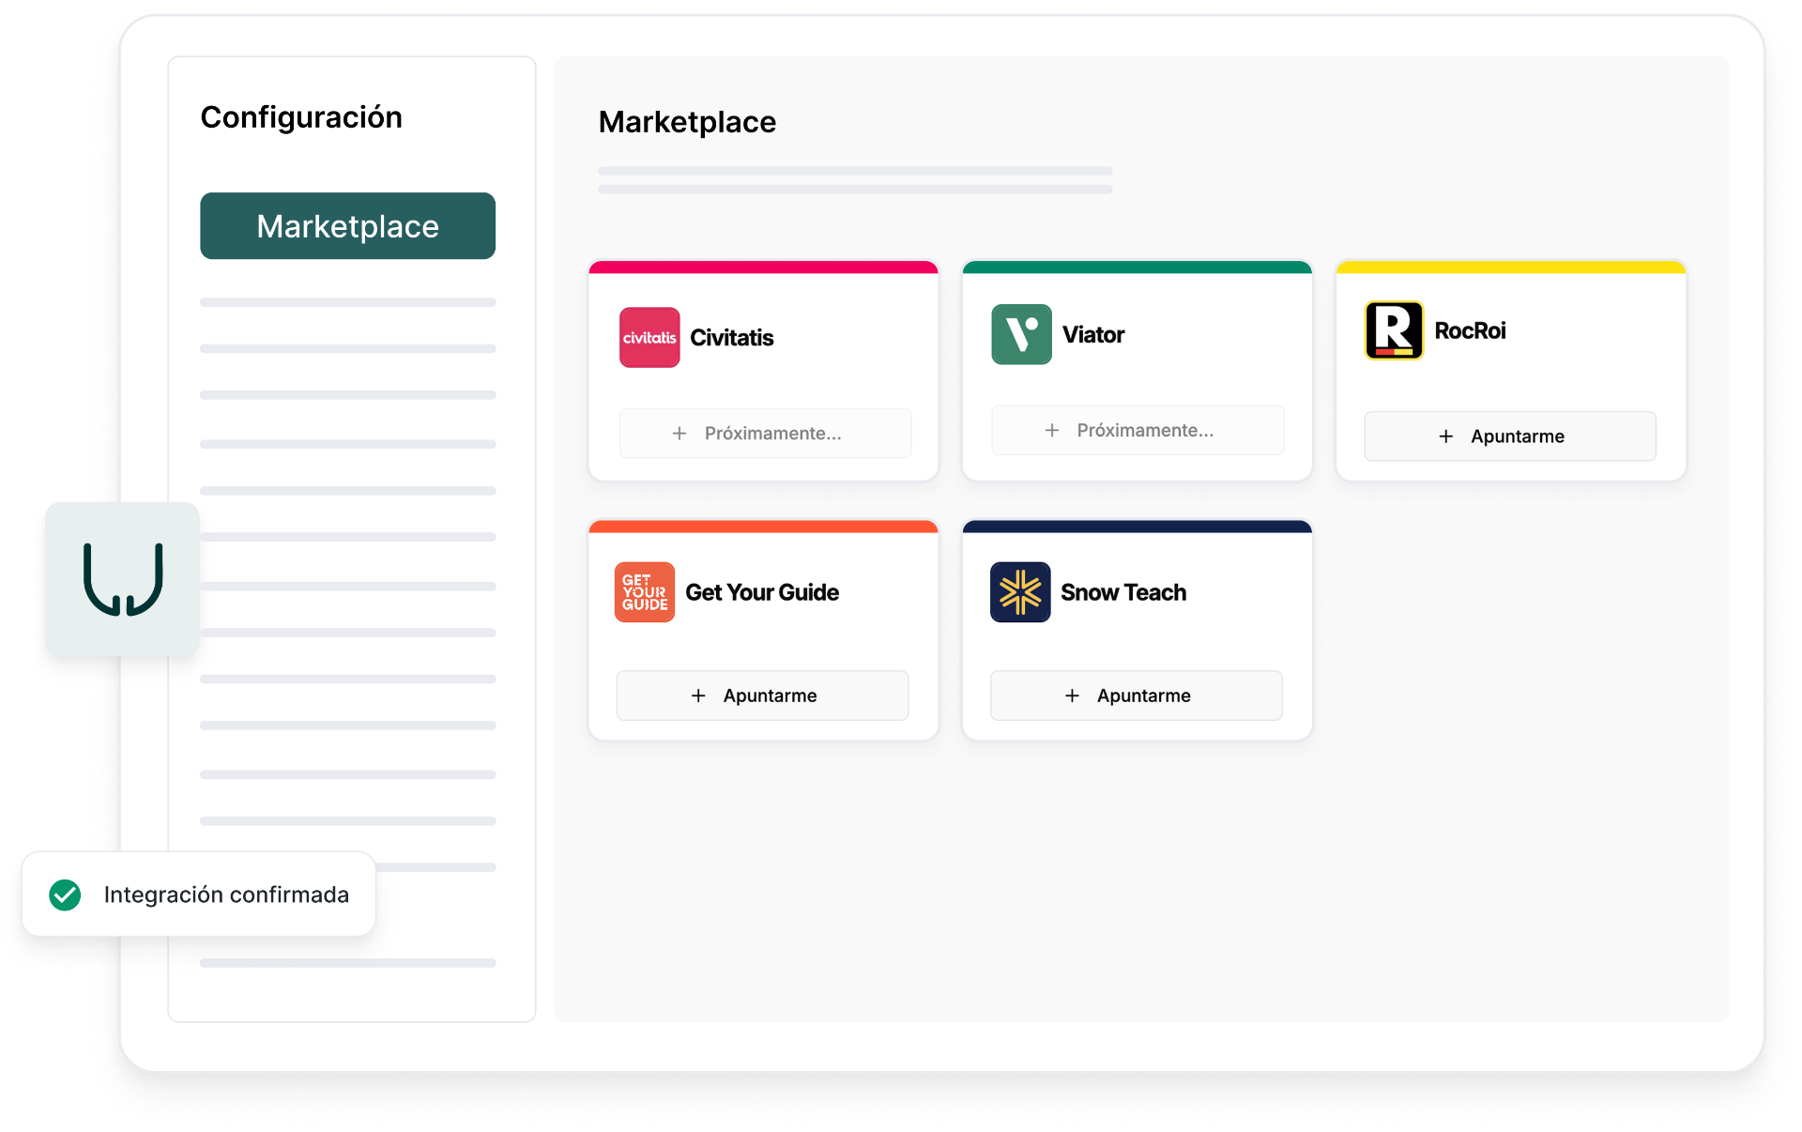Click the RocRoi logo icon
The height and width of the screenshot is (1132, 1802).
[1394, 330]
